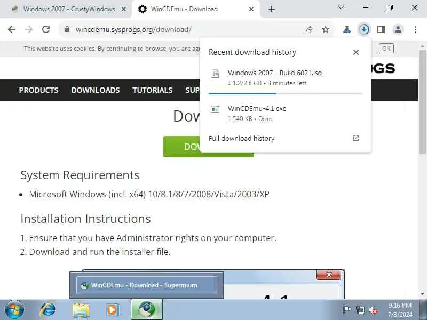Dismiss cookie notice with OK button

[x=386, y=49]
